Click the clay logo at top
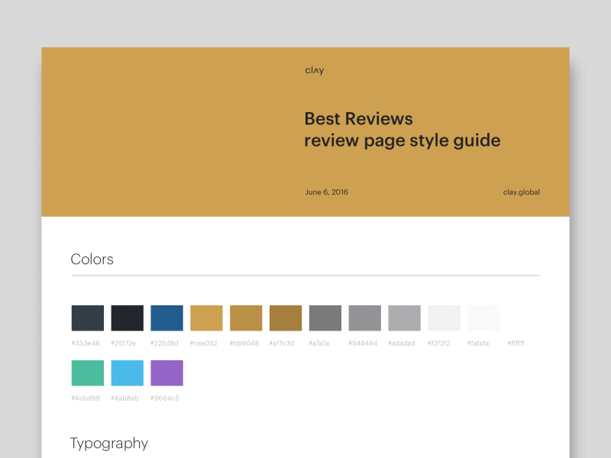The image size is (611, 458). 314,69
